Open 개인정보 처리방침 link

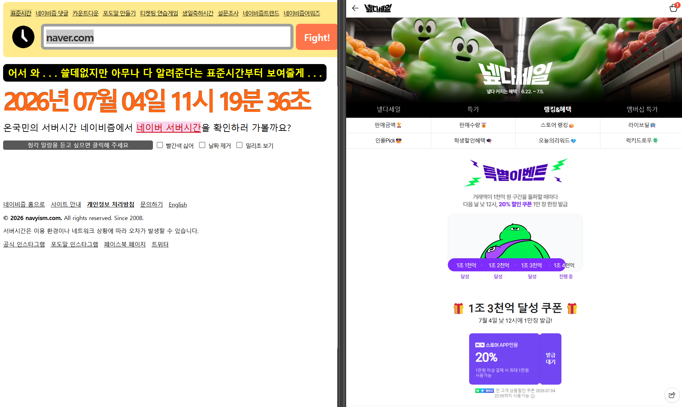point(111,204)
